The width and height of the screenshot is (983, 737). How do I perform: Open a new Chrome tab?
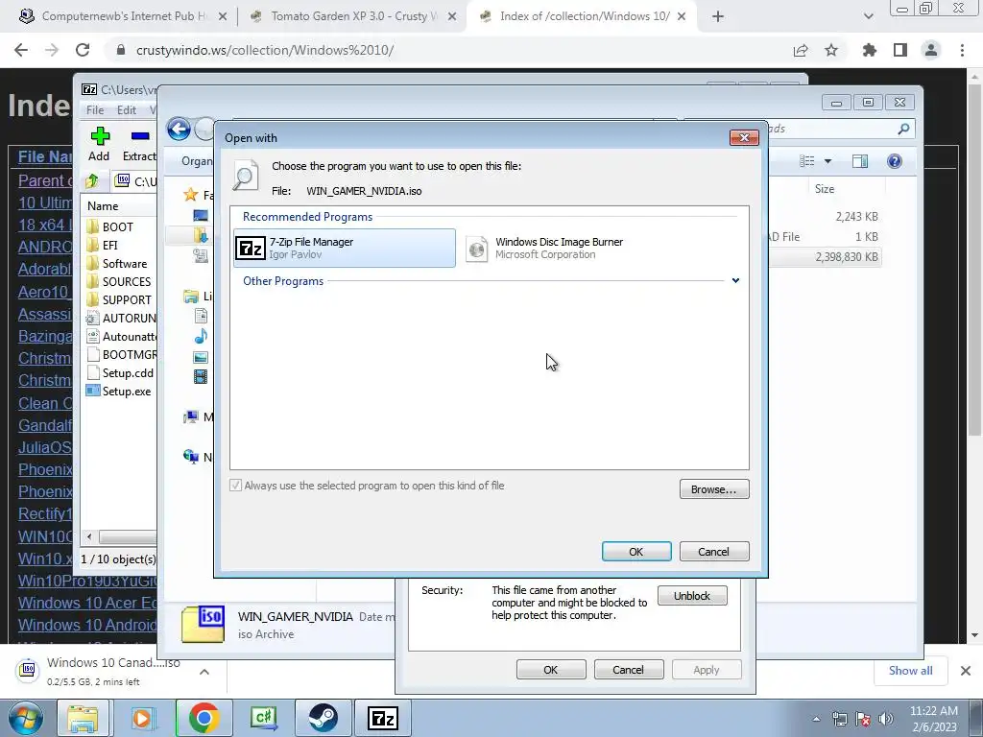(718, 16)
